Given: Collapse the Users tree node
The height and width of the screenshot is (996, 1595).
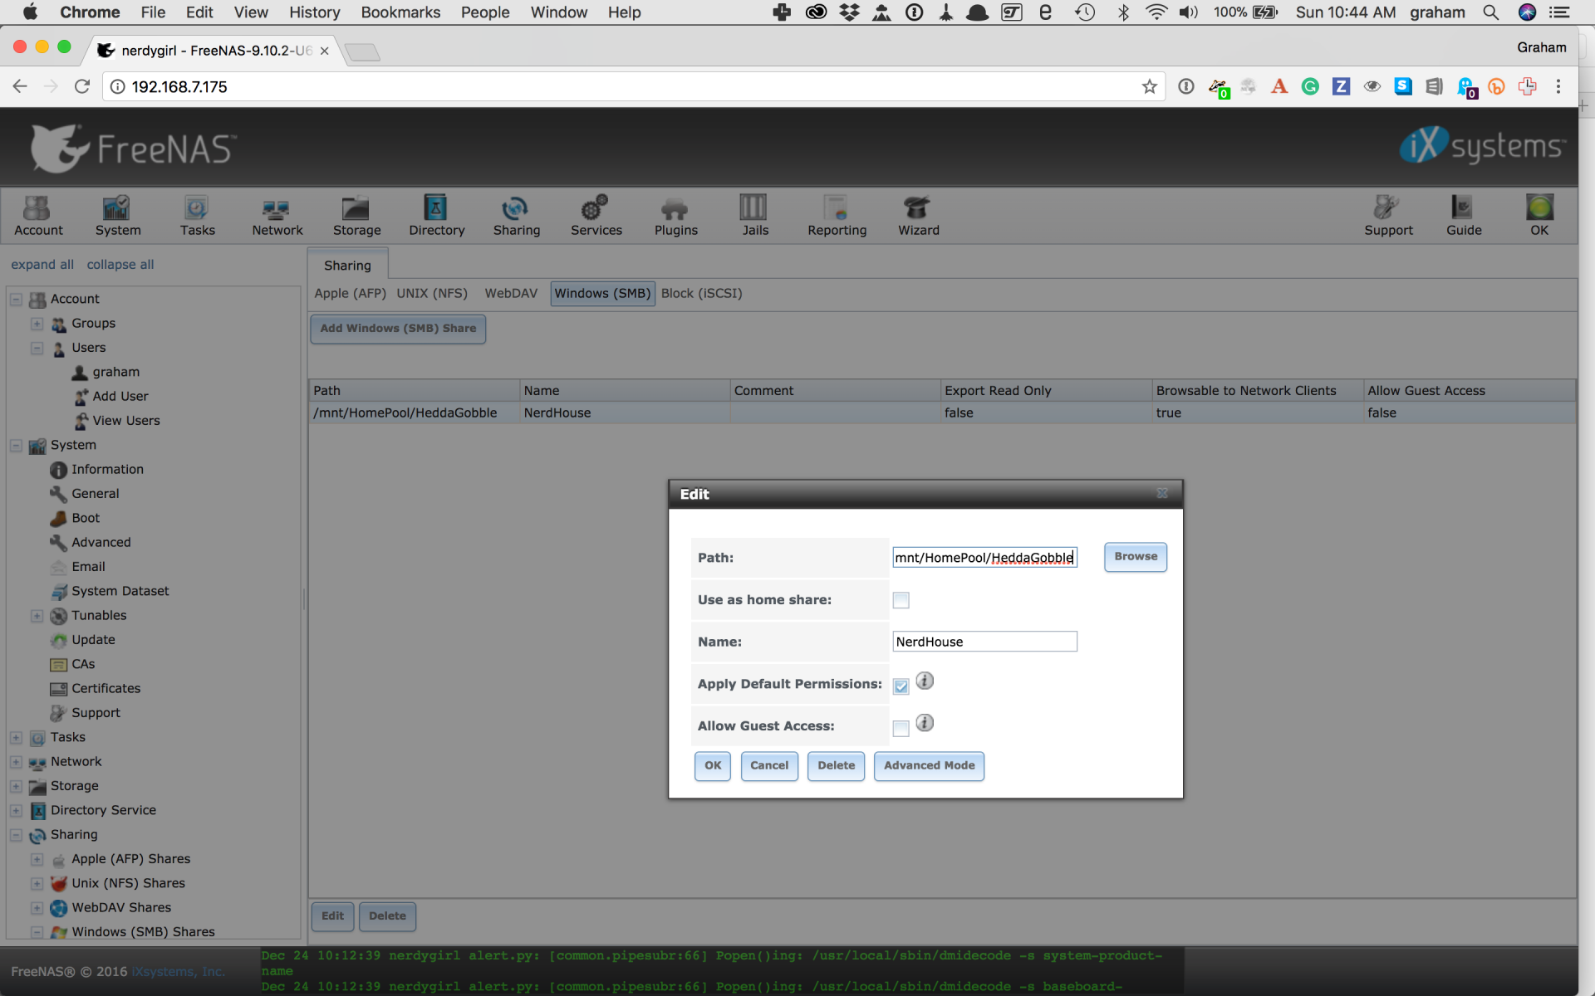Looking at the screenshot, I should tap(37, 348).
